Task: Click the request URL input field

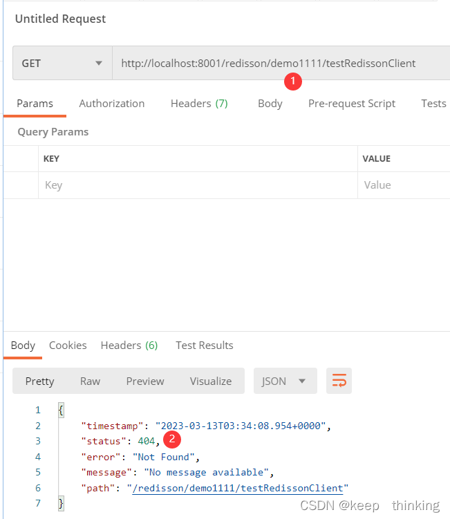Action: (x=276, y=64)
